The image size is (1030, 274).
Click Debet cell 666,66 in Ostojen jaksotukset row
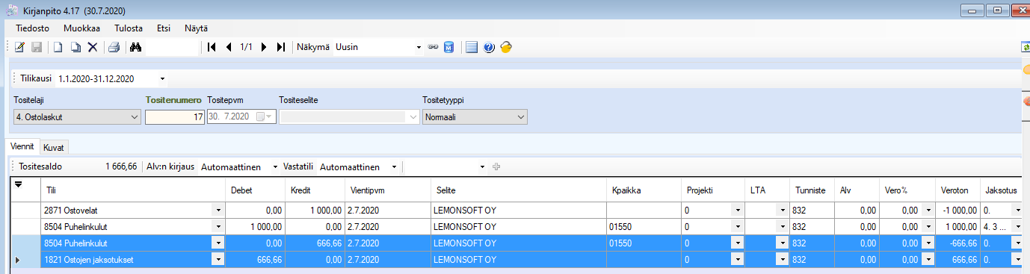point(255,259)
